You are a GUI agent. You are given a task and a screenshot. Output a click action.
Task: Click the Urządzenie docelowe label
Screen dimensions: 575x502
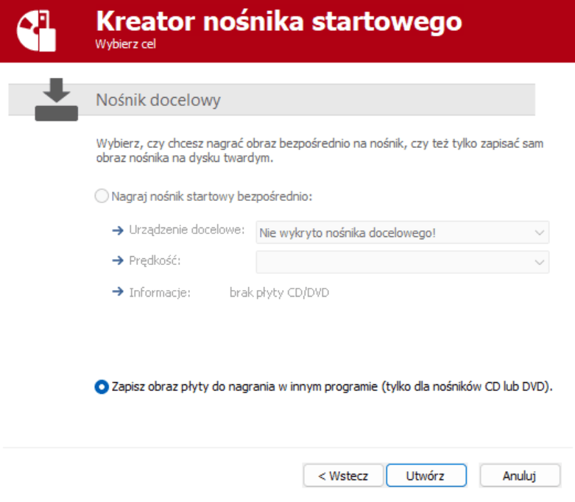coord(186,231)
